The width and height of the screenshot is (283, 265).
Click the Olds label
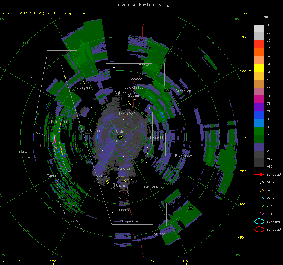click(x=120, y=131)
